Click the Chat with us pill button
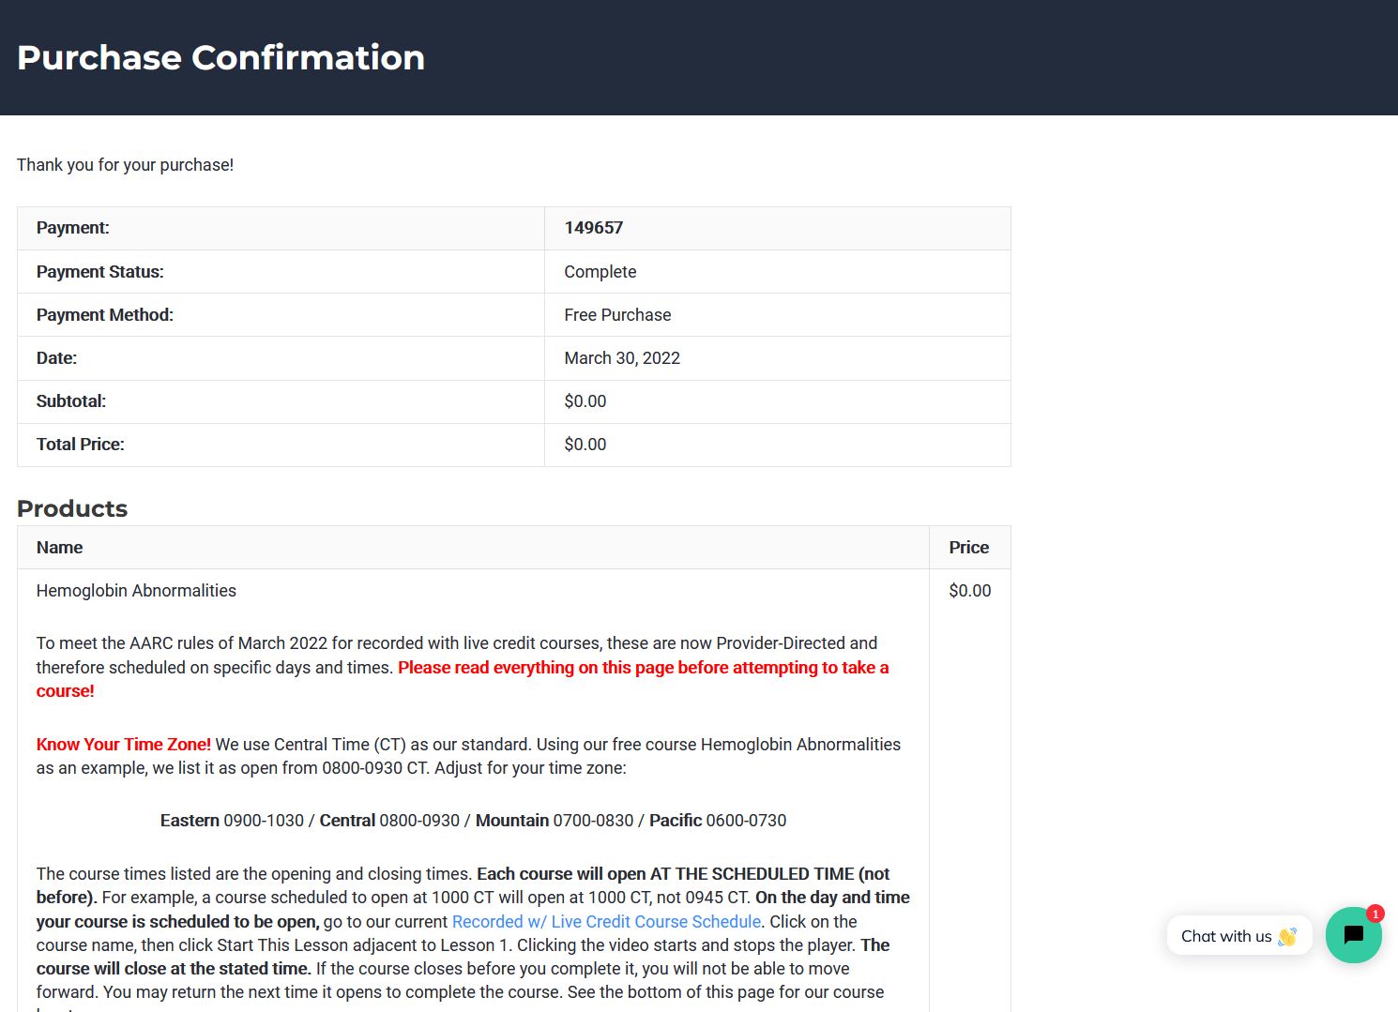This screenshot has width=1398, height=1012. coord(1238,935)
